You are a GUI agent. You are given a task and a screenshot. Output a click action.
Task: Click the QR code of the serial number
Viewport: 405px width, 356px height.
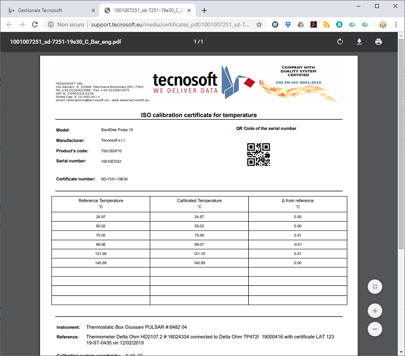click(x=258, y=155)
